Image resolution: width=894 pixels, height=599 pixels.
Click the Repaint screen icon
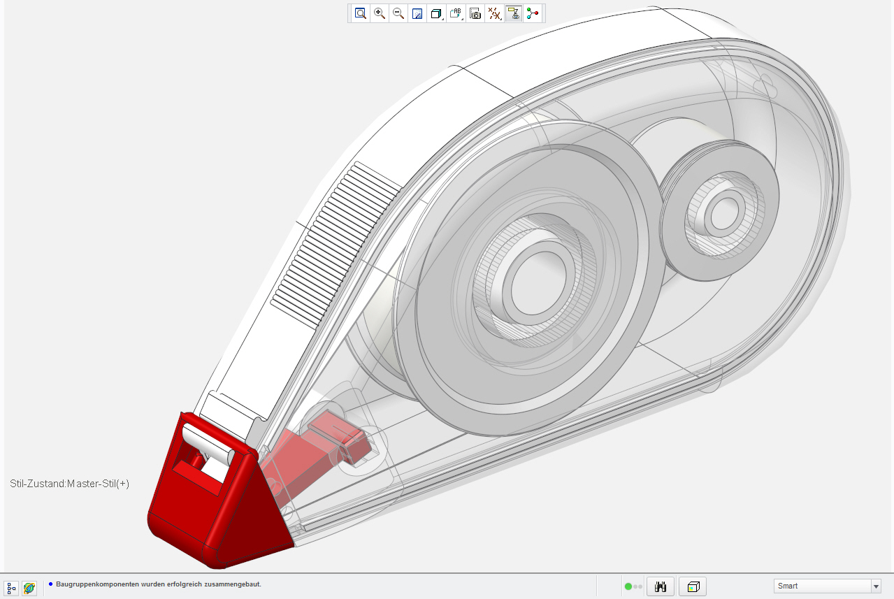[417, 13]
